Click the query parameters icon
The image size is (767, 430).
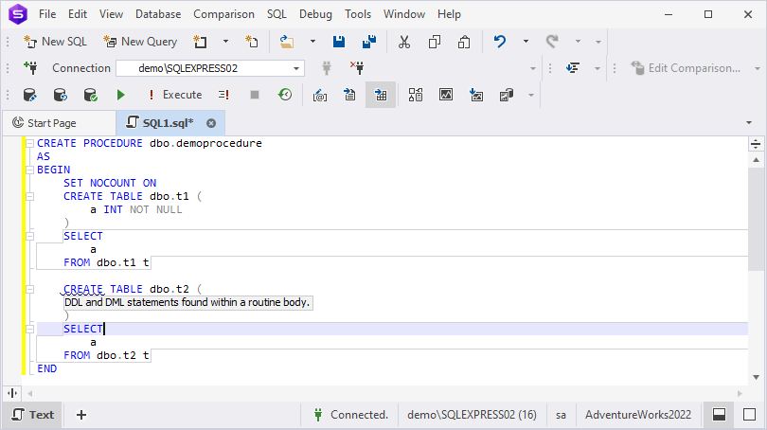(x=320, y=95)
